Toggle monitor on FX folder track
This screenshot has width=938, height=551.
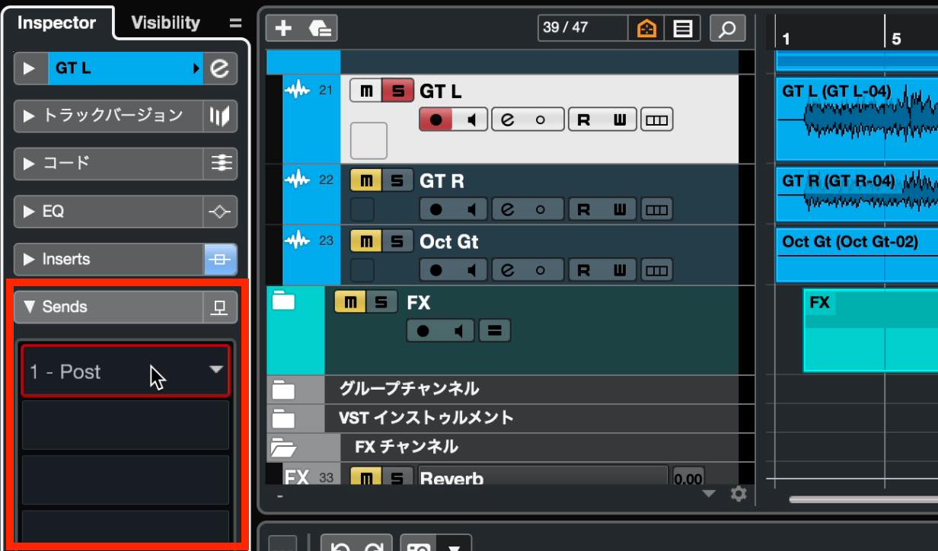tap(458, 330)
